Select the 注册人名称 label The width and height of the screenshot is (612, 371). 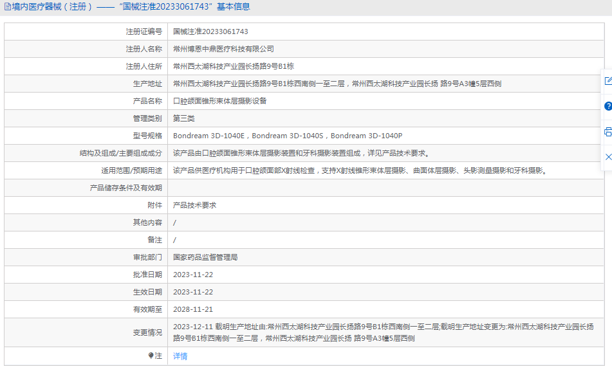click(x=144, y=49)
